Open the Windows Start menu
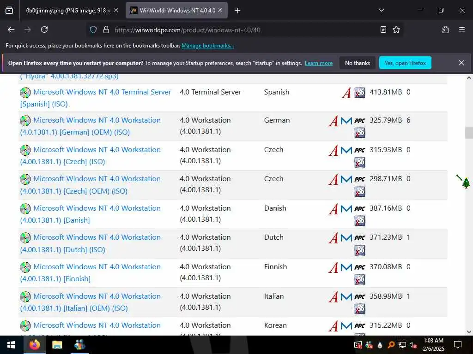The image size is (473, 354). [11, 345]
